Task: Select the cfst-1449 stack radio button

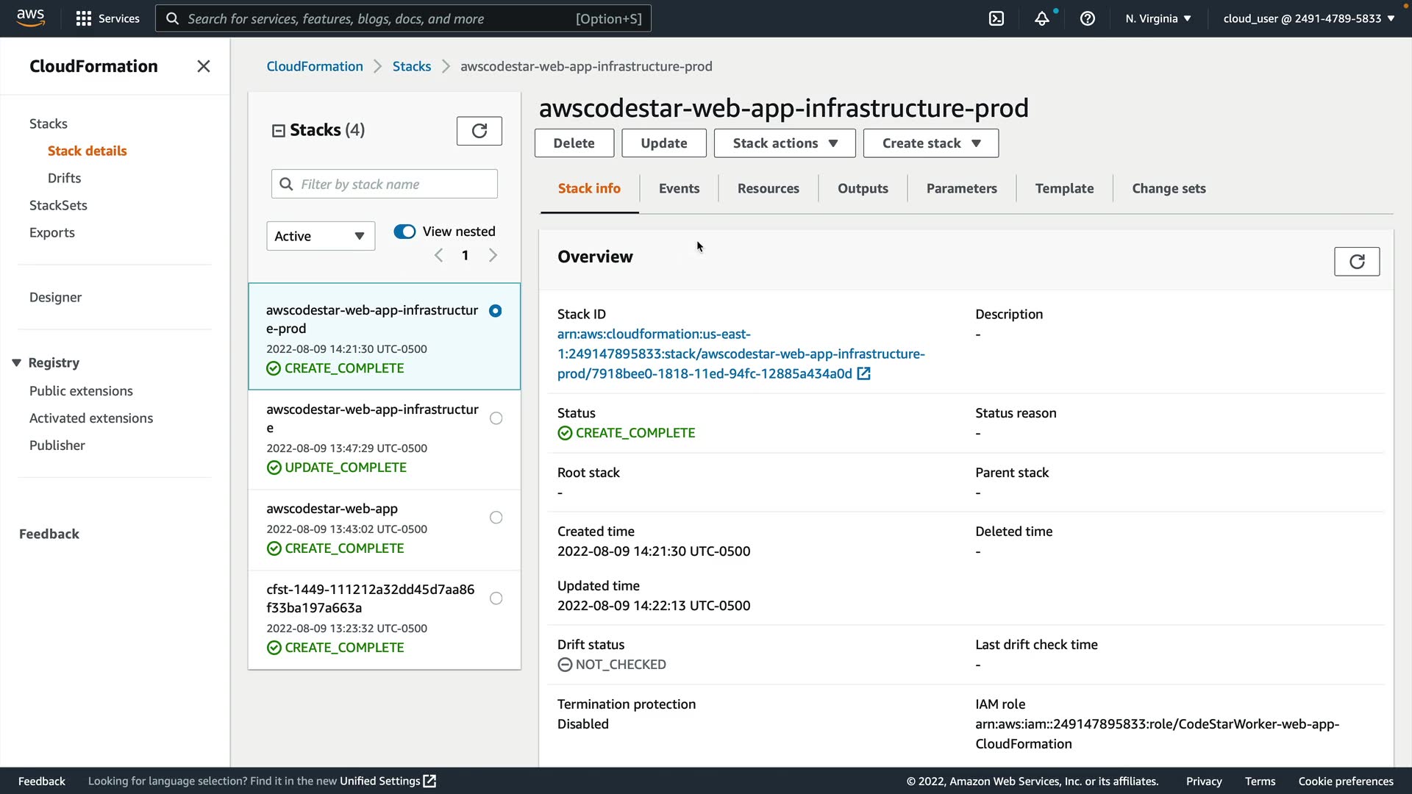Action: 496,598
